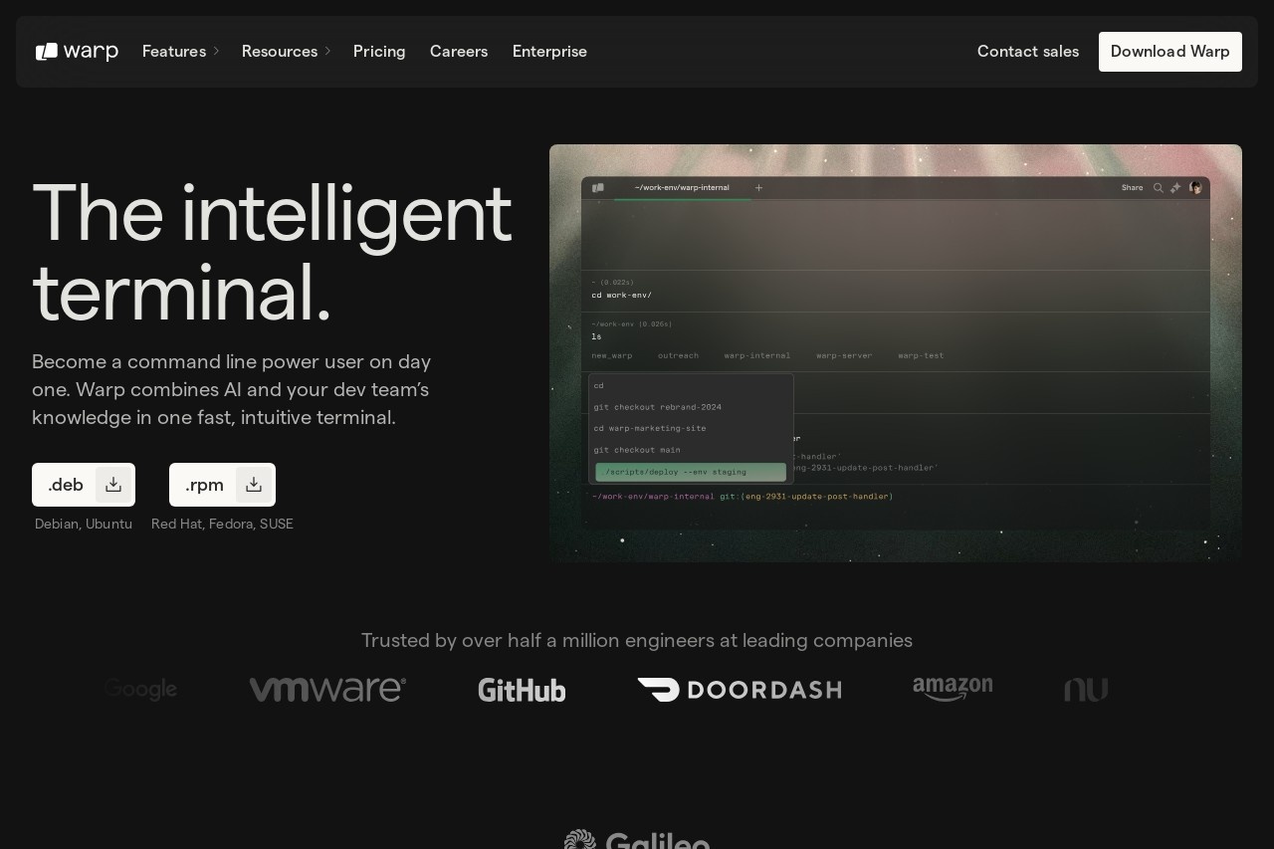1274x849 pixels.
Task: Click the DoorDash logo
Action: (739, 690)
